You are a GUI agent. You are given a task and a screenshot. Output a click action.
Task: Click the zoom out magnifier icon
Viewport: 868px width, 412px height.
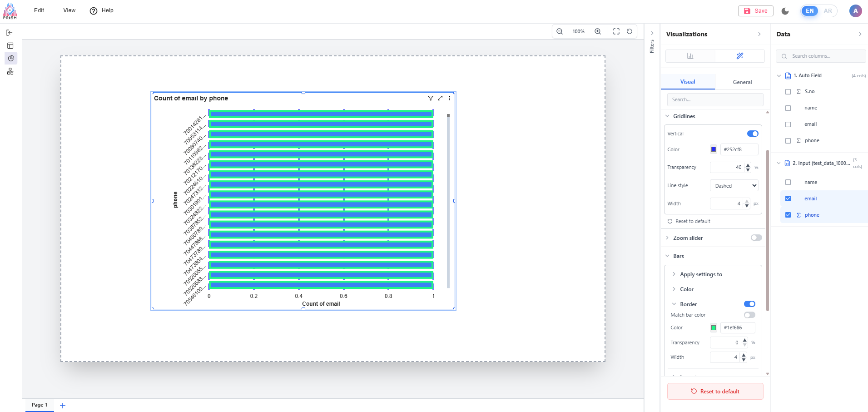pyautogui.click(x=560, y=31)
